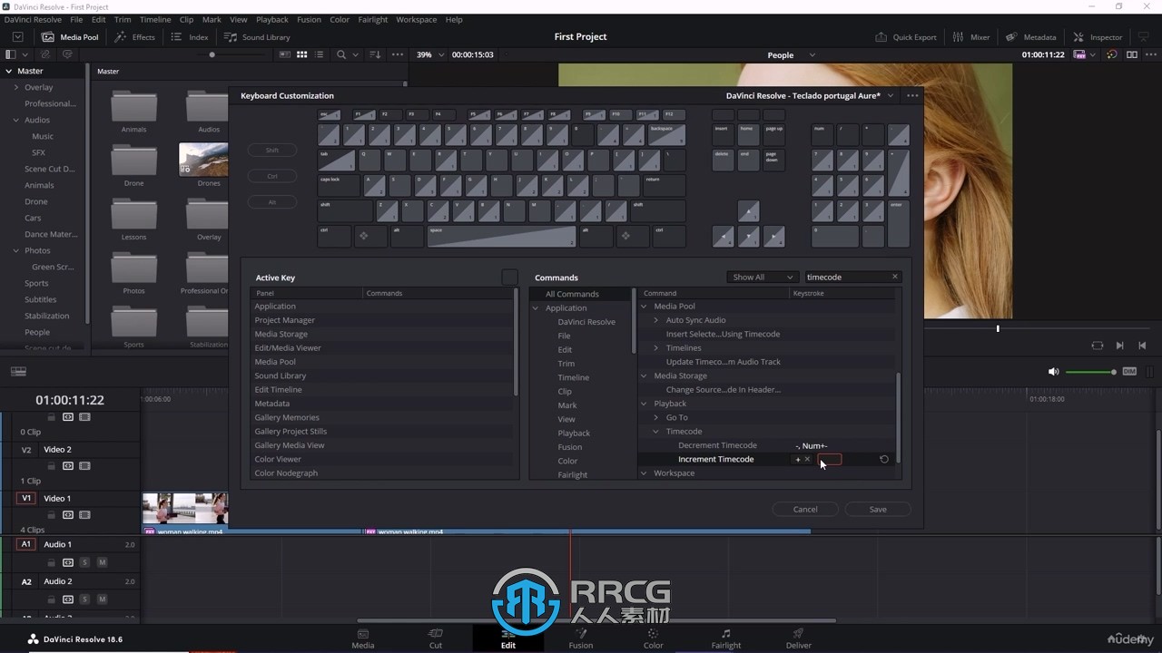1162x653 pixels.
Task: Mute the Audio 2 track
Action: pyautogui.click(x=102, y=599)
